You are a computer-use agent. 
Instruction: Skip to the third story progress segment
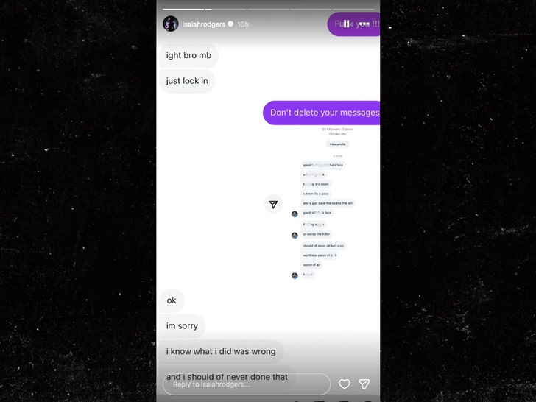(x=268, y=10)
